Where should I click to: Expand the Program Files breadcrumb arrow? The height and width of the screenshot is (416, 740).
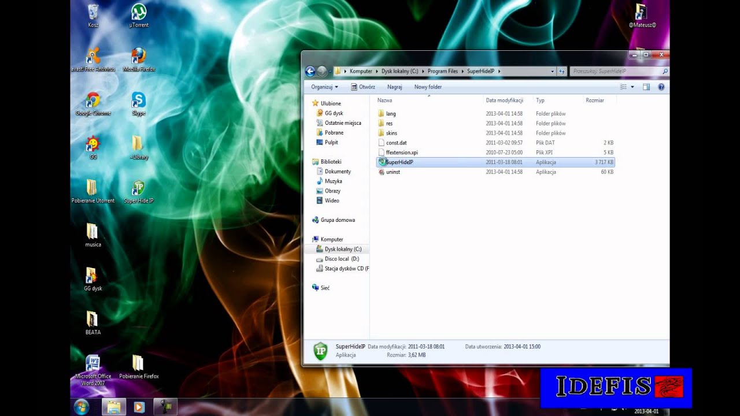click(x=462, y=71)
